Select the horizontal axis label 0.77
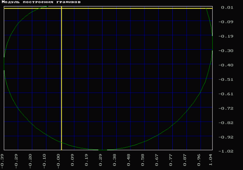 click(x=171, y=160)
